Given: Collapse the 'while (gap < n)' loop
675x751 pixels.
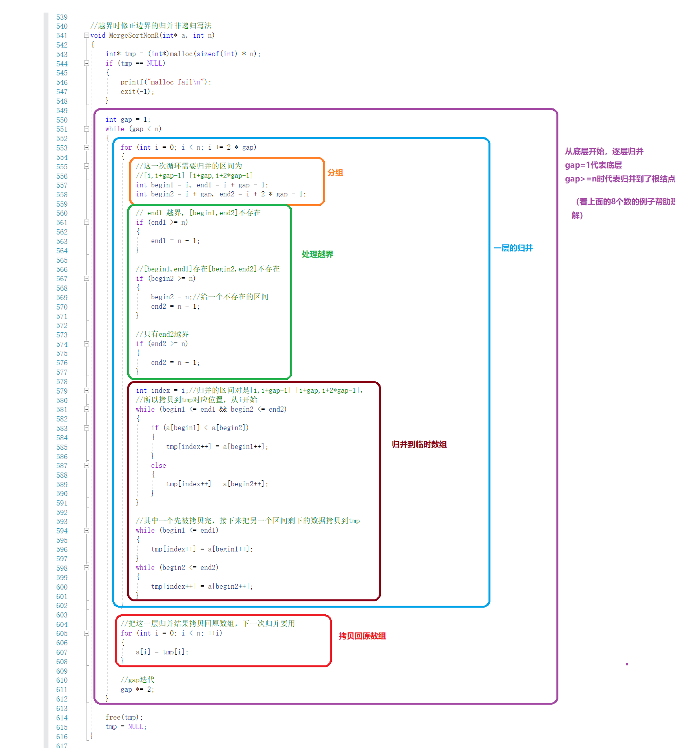Looking at the screenshot, I should pos(86,129).
